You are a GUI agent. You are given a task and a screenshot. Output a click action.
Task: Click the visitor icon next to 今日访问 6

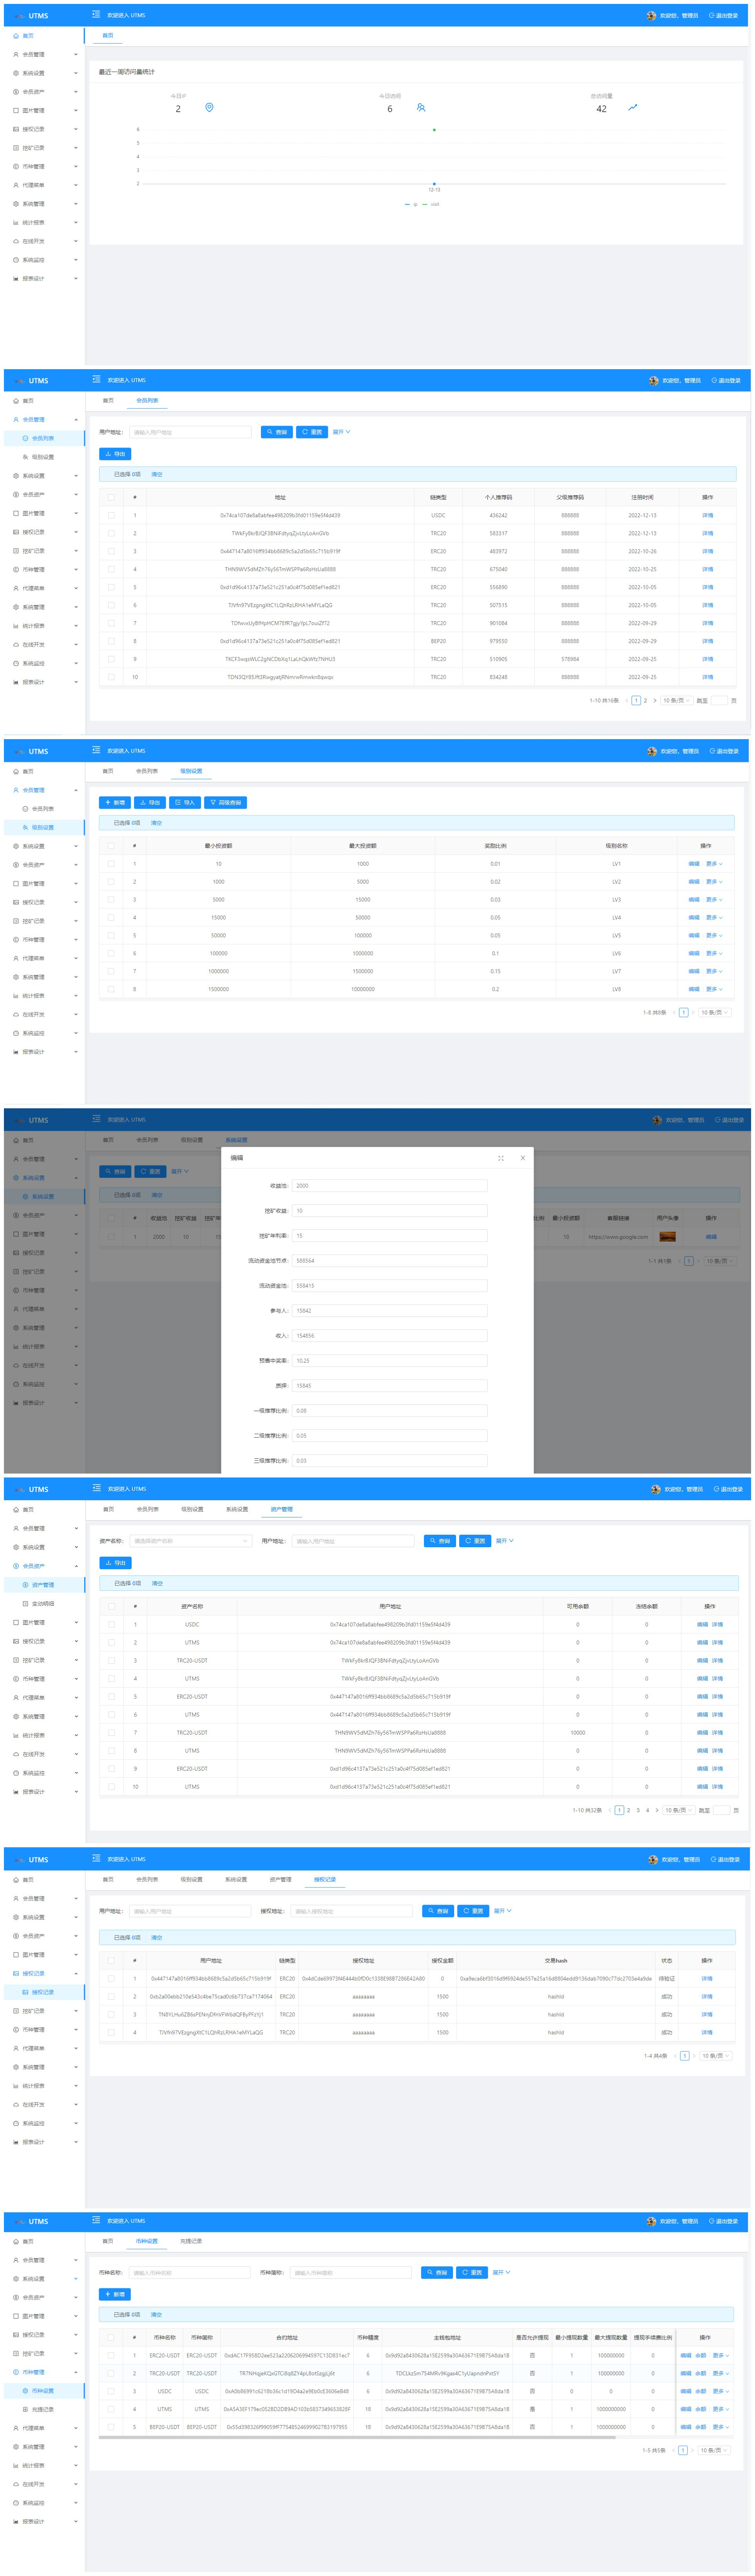tap(421, 107)
